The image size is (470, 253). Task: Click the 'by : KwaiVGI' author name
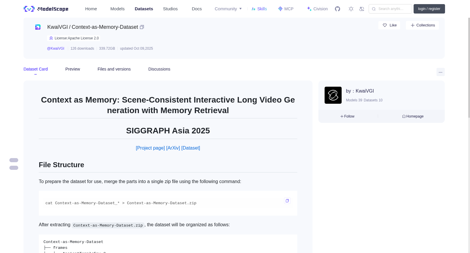pyautogui.click(x=360, y=91)
